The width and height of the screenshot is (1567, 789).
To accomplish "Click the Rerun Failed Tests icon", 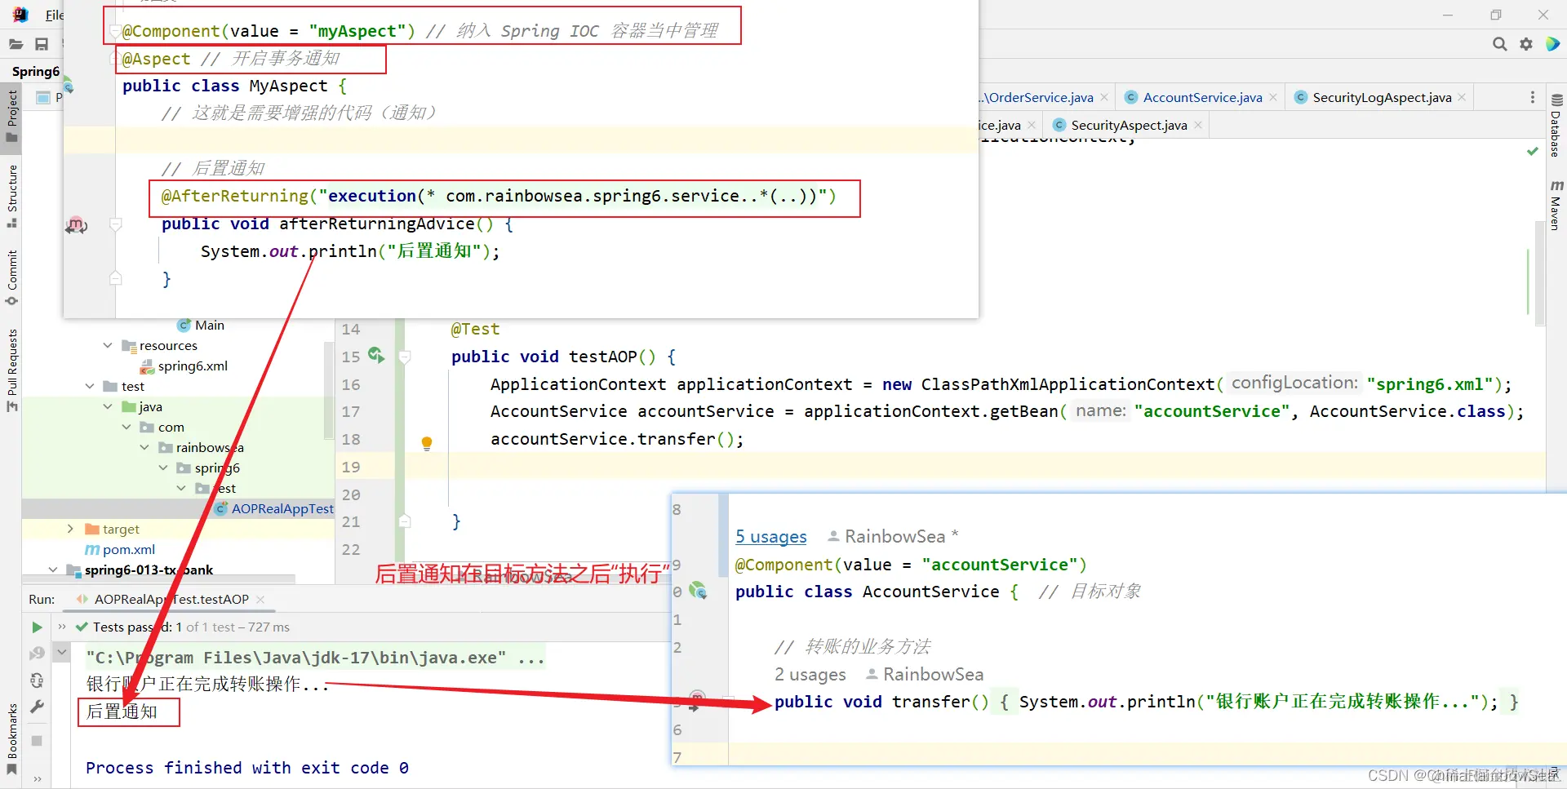I will (x=37, y=654).
